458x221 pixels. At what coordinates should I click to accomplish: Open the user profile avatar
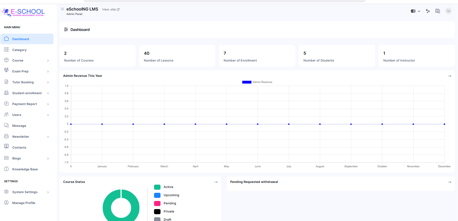[x=448, y=11]
